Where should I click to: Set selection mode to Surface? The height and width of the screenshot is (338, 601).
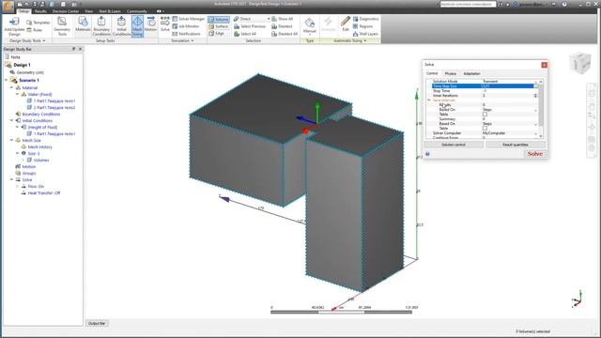click(x=219, y=26)
